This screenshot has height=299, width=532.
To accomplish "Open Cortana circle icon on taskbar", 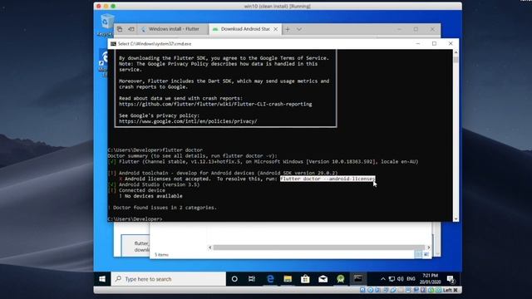I will click(234, 279).
